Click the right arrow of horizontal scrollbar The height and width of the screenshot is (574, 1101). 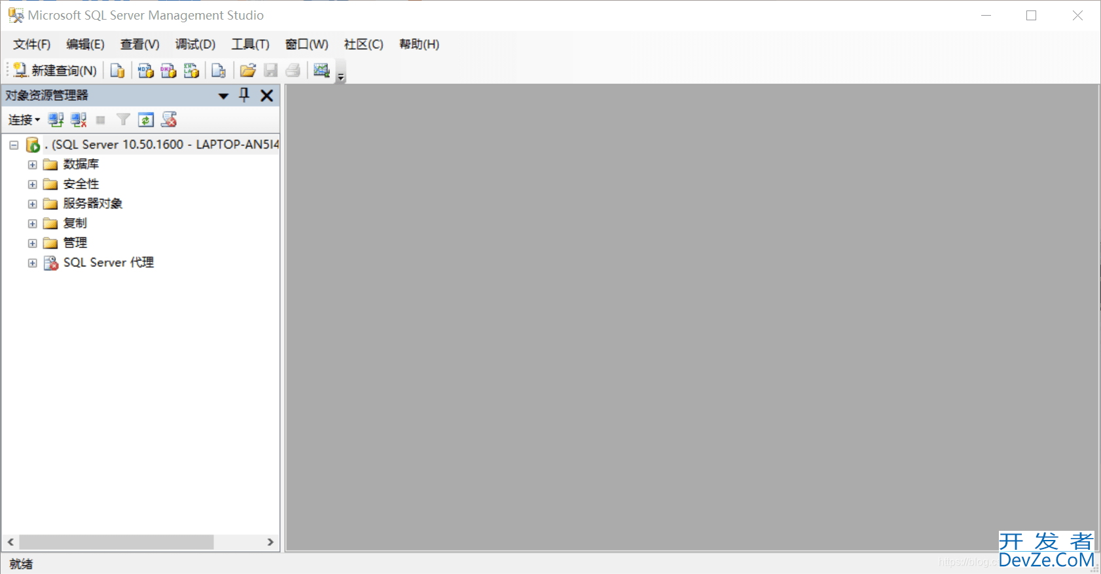[270, 542]
